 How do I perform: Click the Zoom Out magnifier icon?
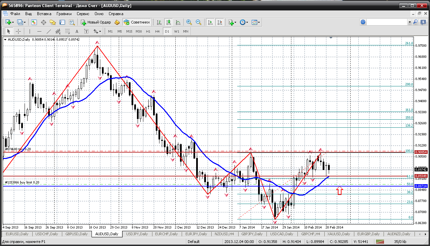coord(199,22)
